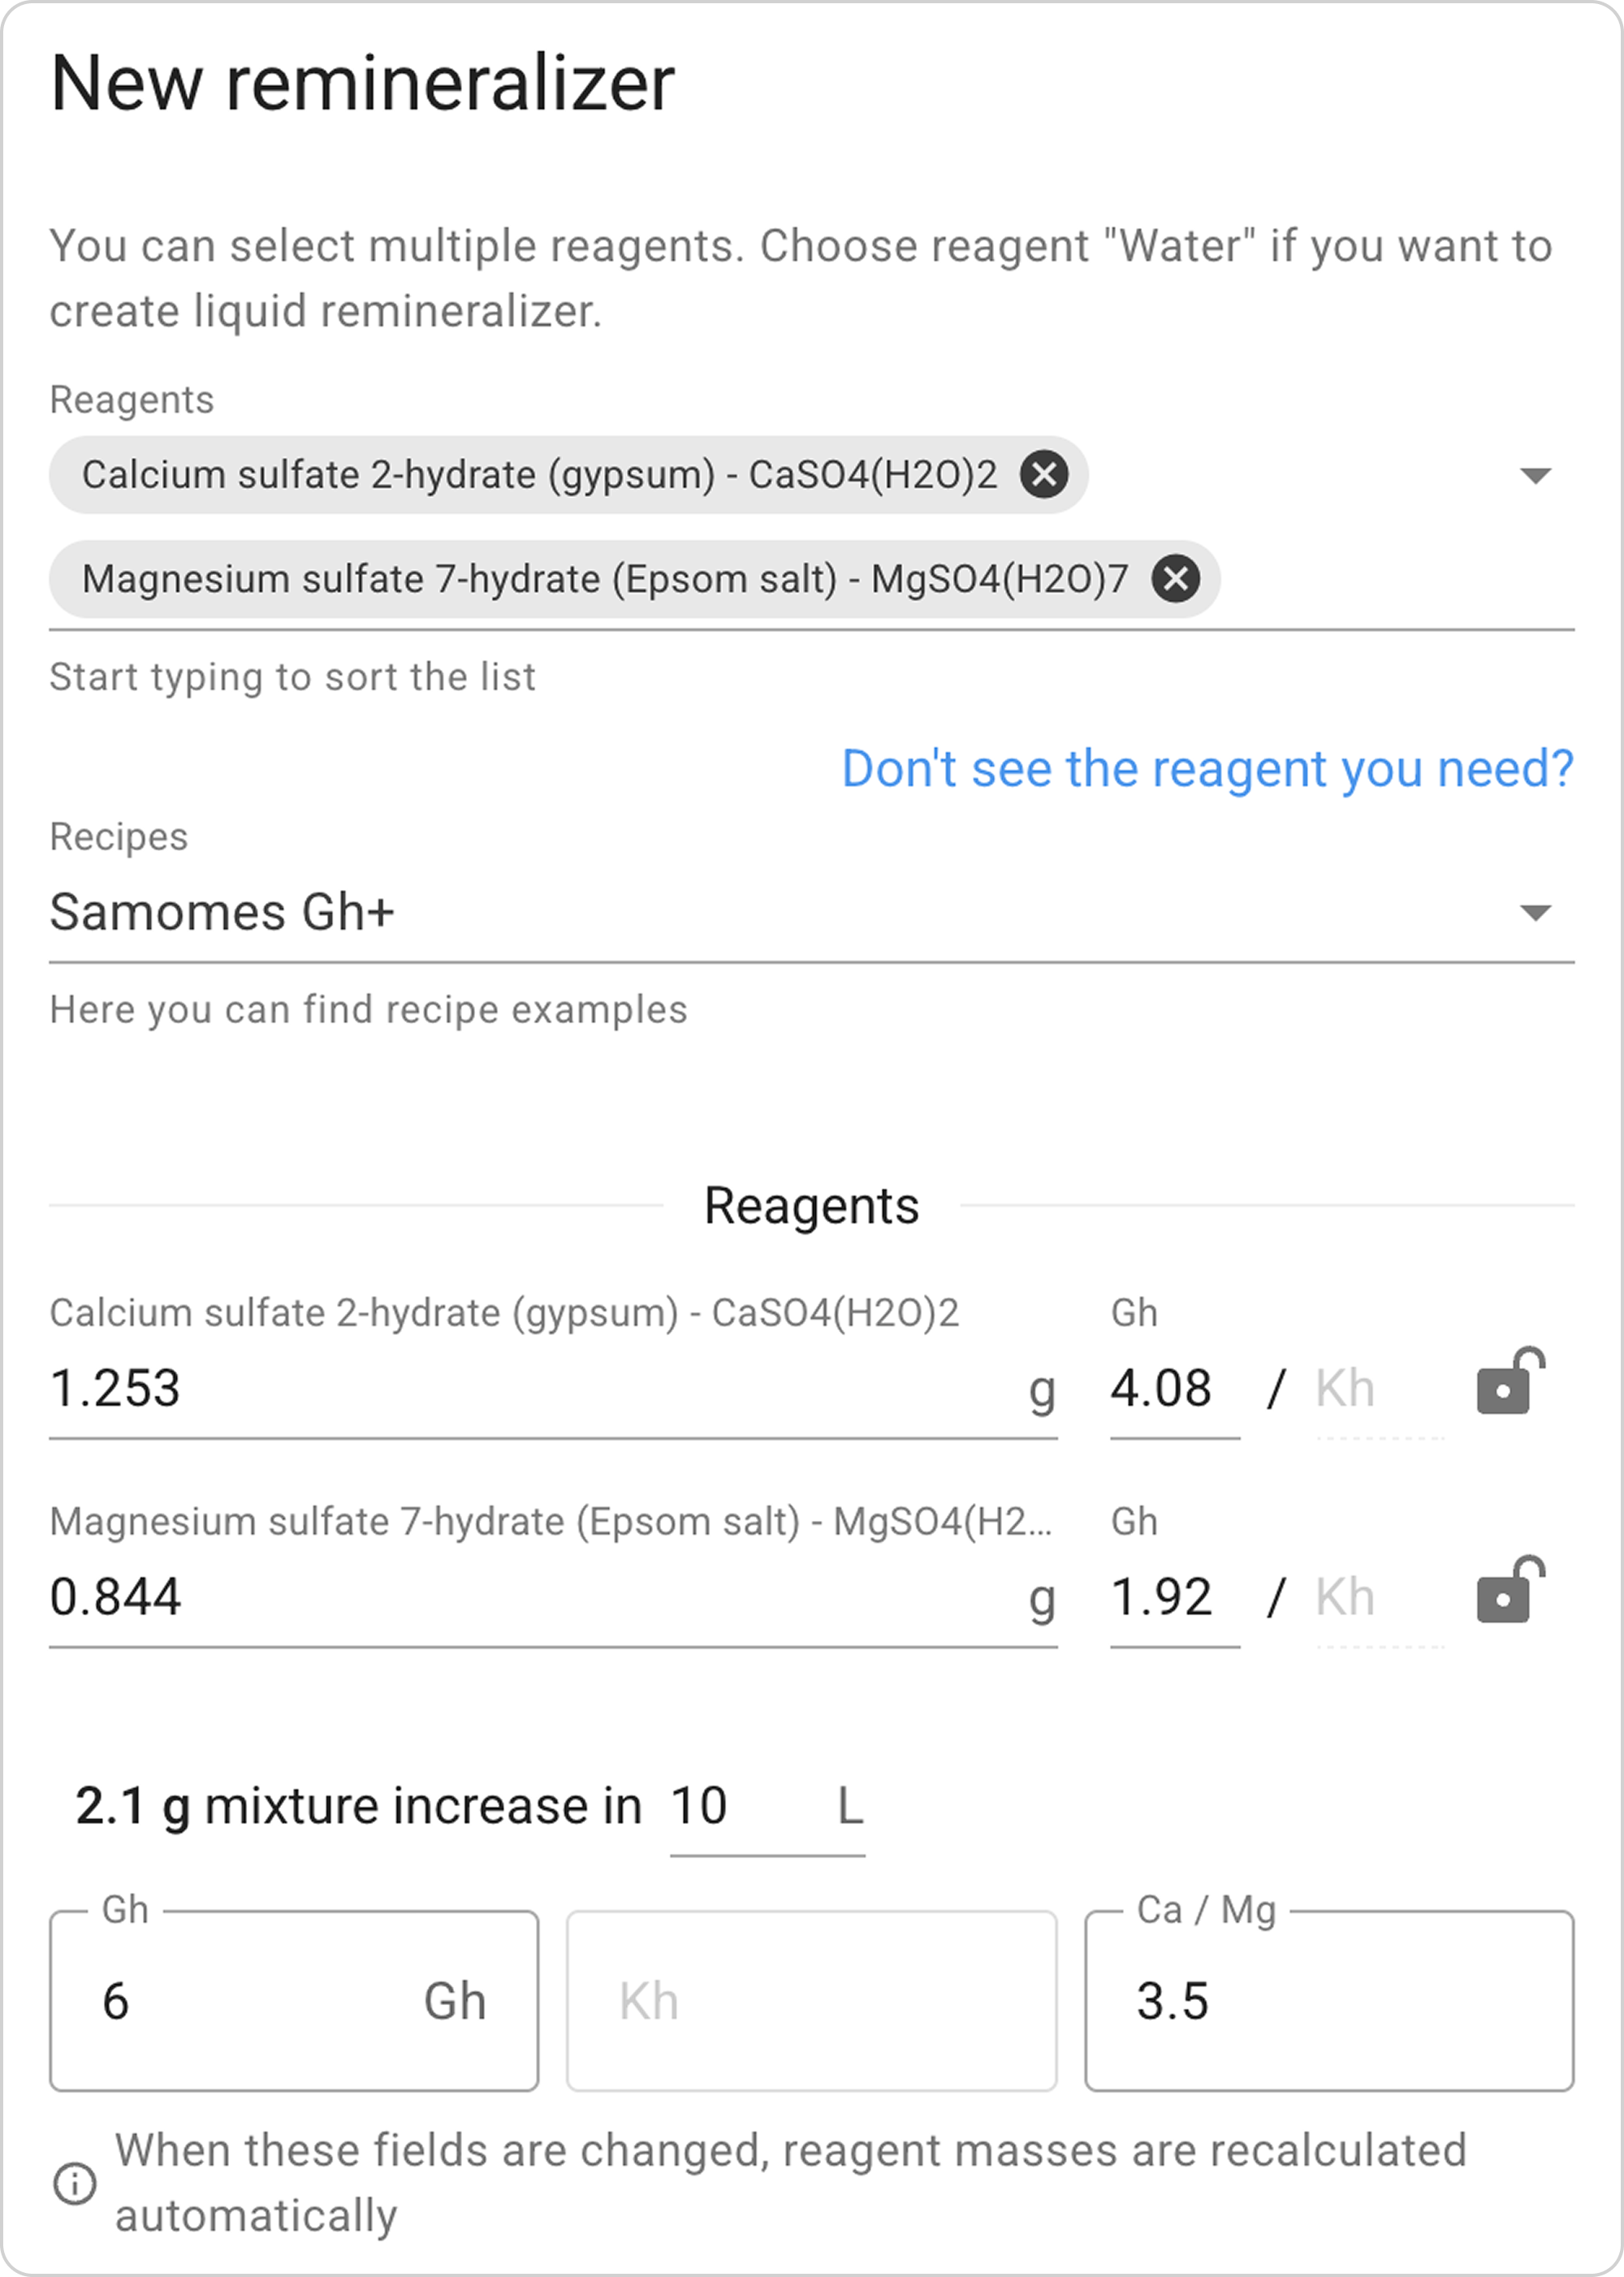Remove the Magnesium sulfate Epsom salt chip
Viewport: 1624px width, 2277px height.
[x=1176, y=579]
